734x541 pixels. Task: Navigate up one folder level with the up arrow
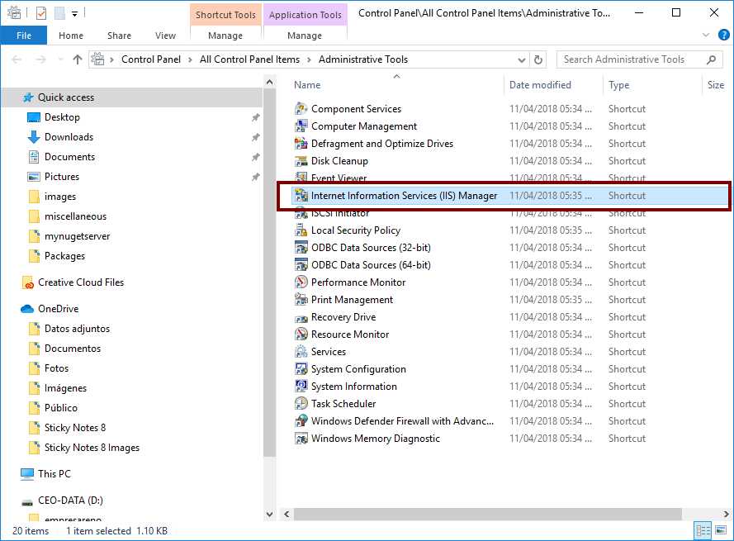point(77,59)
